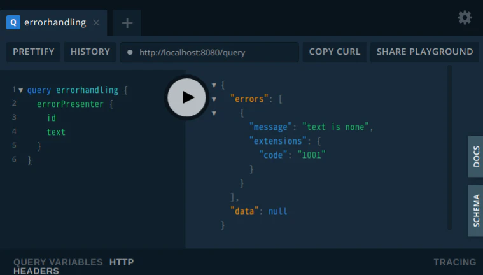
Task: Click the text field on line 4
Action: point(56,132)
